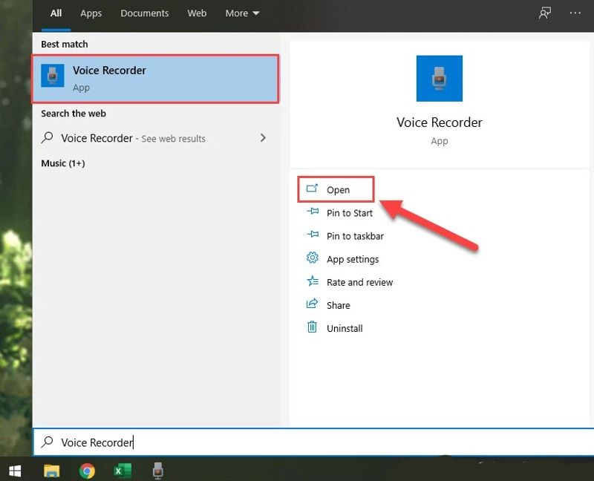The height and width of the screenshot is (481, 594).
Task: Pin Voice Recorder to Start
Action: pos(349,213)
